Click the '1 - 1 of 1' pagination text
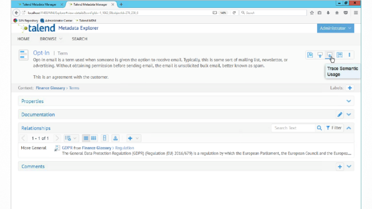Viewport: 372px width, 209px height. pyautogui.click(x=40, y=138)
